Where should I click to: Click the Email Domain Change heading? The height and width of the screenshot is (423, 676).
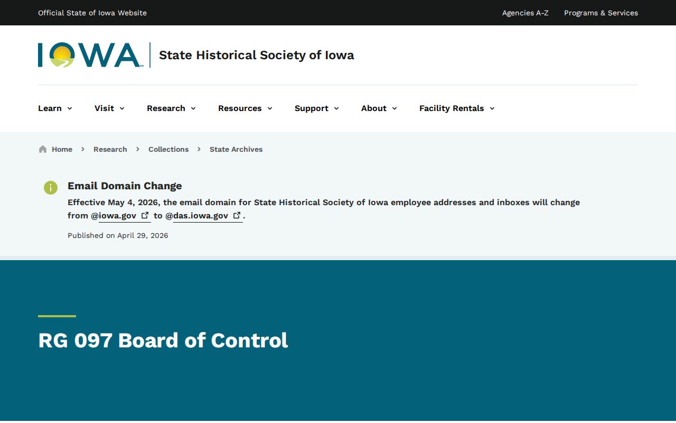[x=125, y=186]
